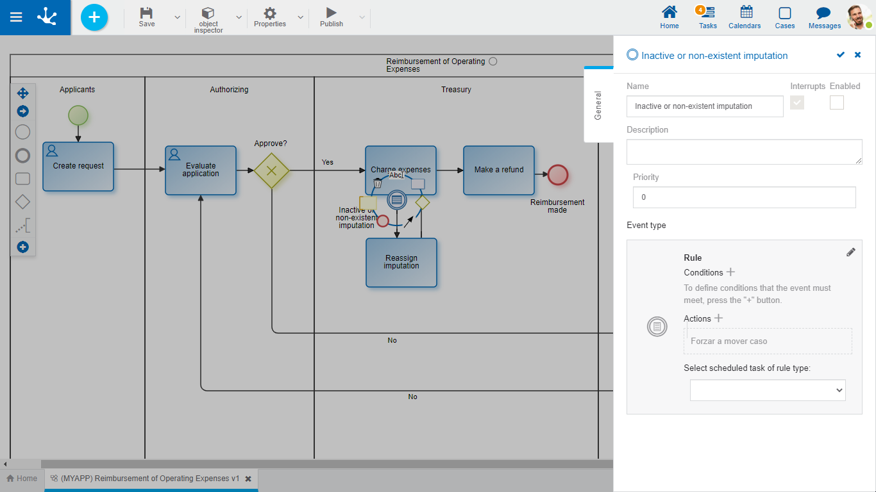
Task: Click the Priority input field
Action: click(744, 197)
